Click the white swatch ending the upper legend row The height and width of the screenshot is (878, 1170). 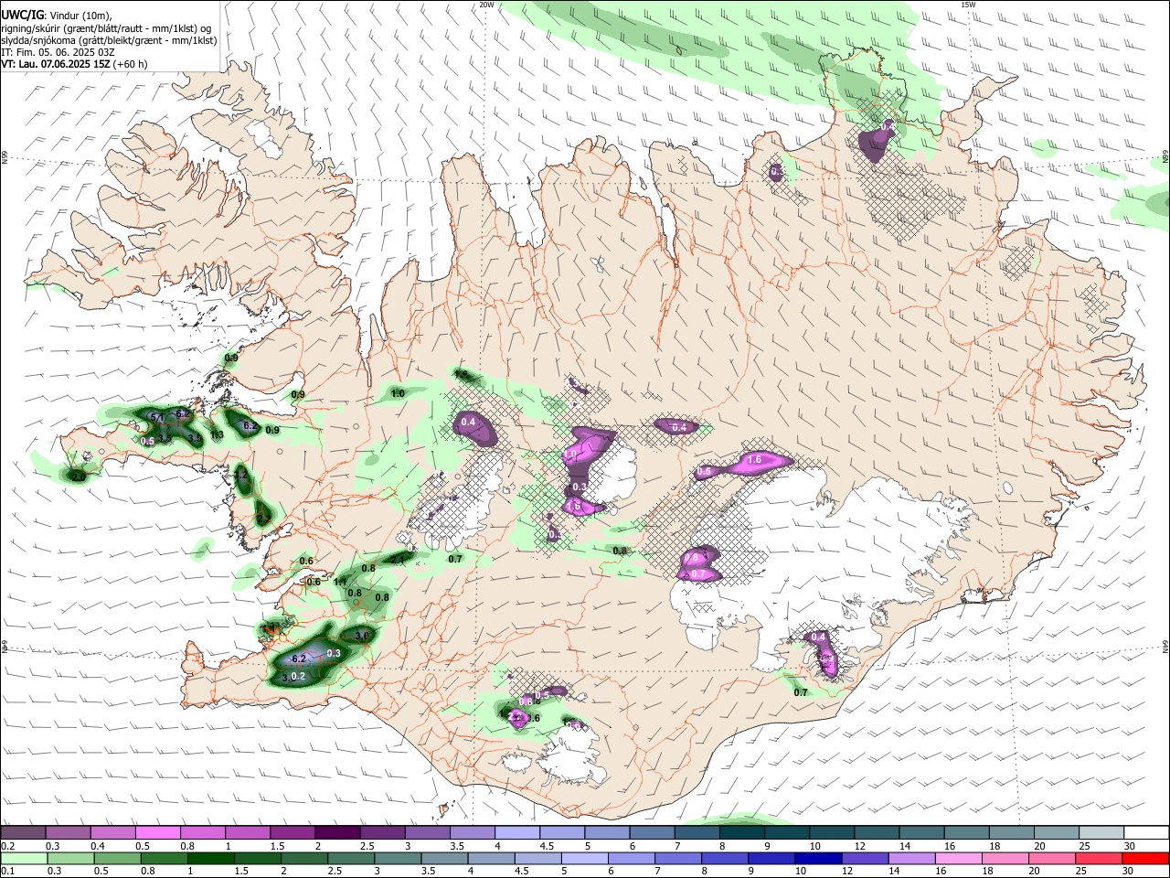[x=1145, y=832]
